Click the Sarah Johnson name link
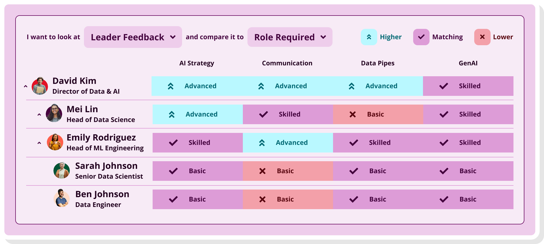 click(106, 166)
